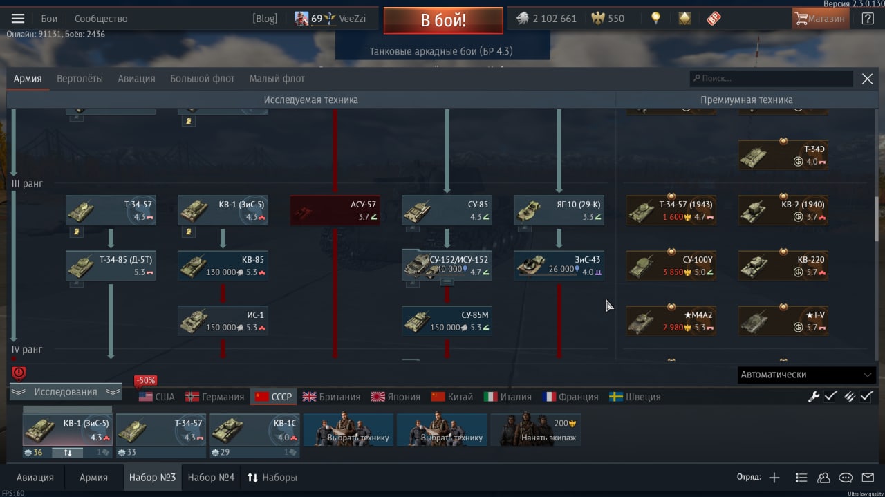Open the Бои menu
This screenshot has width=885, height=497.
(49, 19)
